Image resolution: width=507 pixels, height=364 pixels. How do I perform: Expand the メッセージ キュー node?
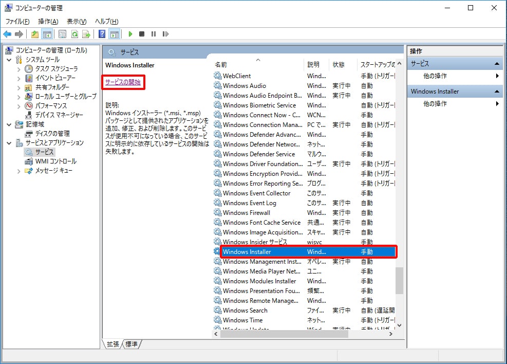[x=19, y=171]
